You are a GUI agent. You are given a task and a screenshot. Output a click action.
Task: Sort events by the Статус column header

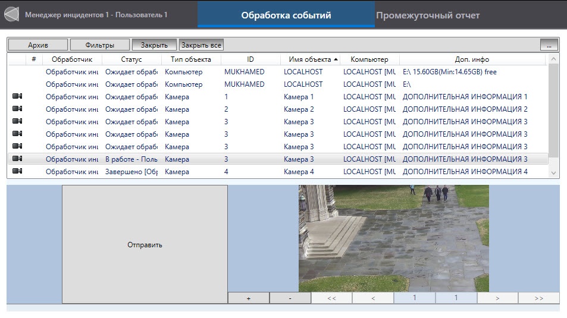(x=131, y=59)
